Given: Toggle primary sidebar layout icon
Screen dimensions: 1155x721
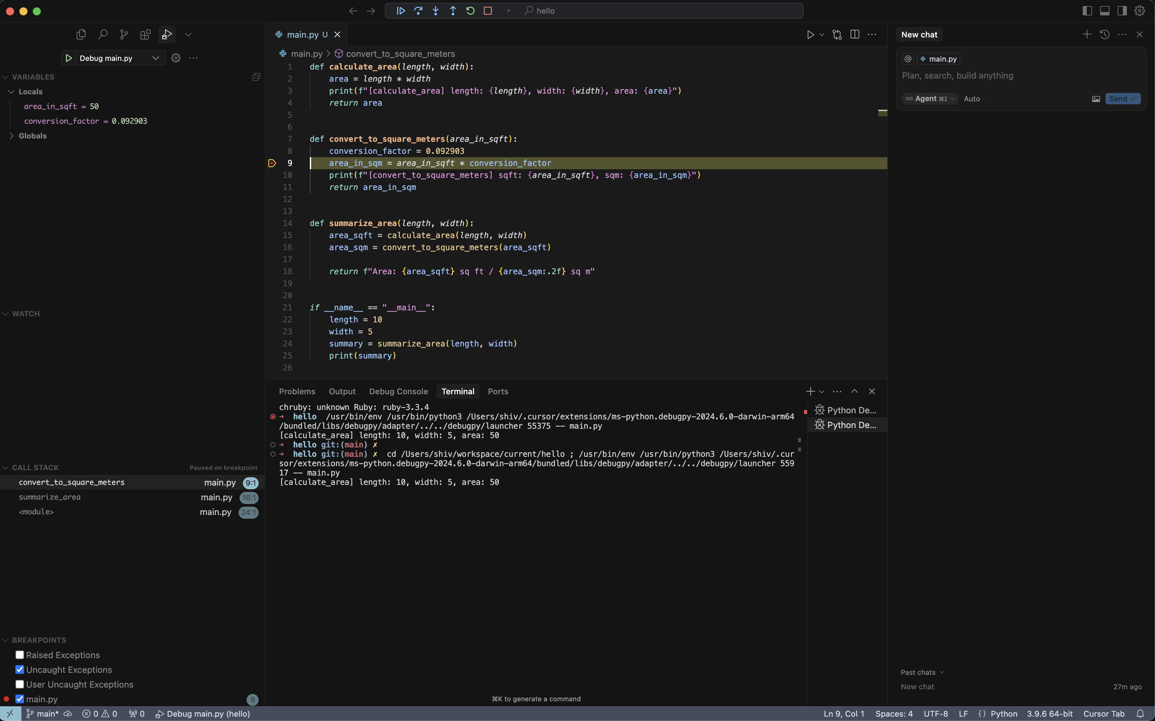Looking at the screenshot, I should (1087, 10).
